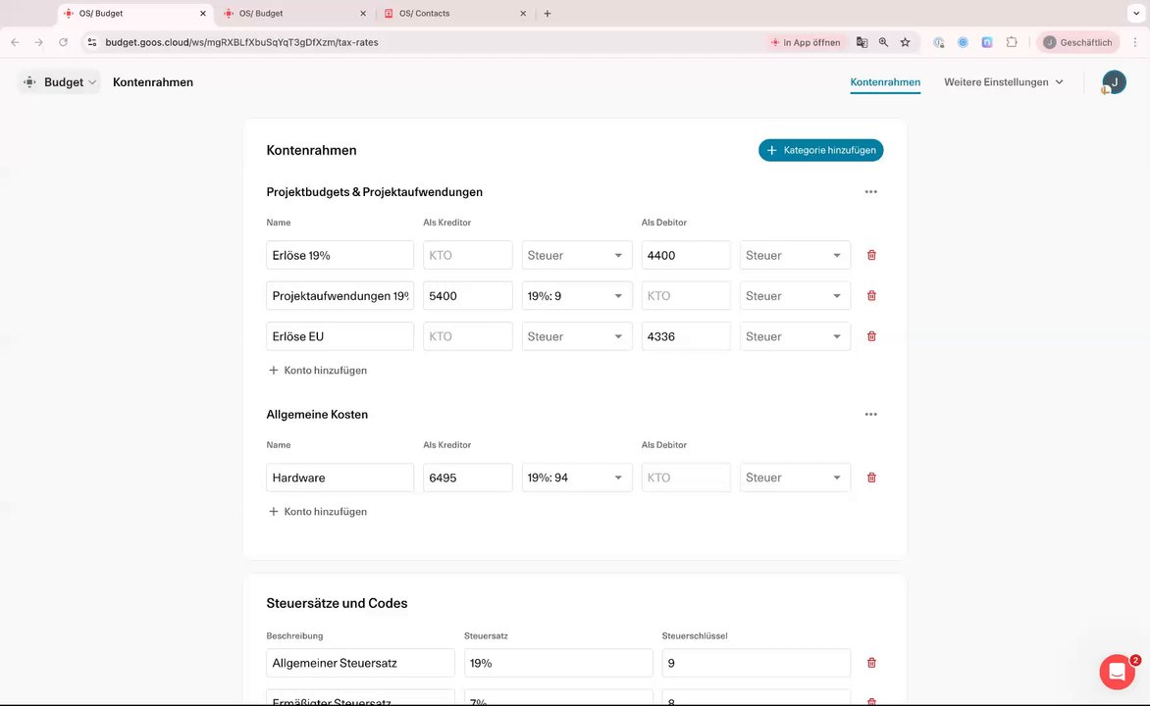Open the three-dot menu for Allgemeine Kosten
Screen dimensions: 1150x706
(870, 414)
